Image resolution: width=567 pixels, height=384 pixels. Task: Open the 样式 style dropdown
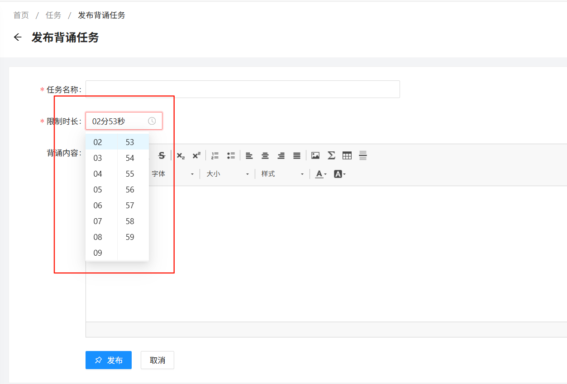(282, 174)
